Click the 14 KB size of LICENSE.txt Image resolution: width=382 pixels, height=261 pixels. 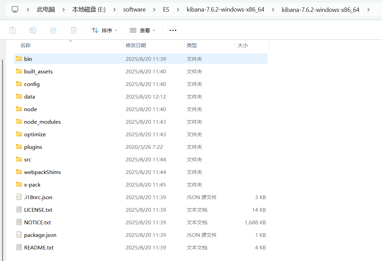click(259, 210)
